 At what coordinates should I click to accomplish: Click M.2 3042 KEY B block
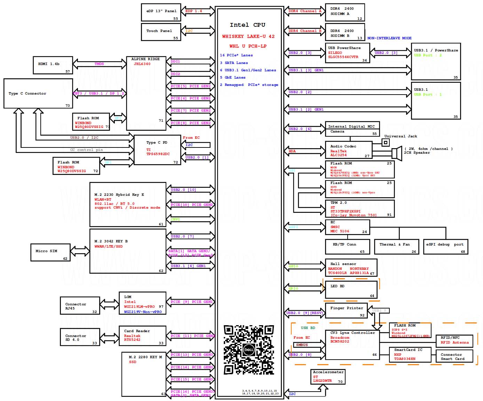[x=128, y=251]
